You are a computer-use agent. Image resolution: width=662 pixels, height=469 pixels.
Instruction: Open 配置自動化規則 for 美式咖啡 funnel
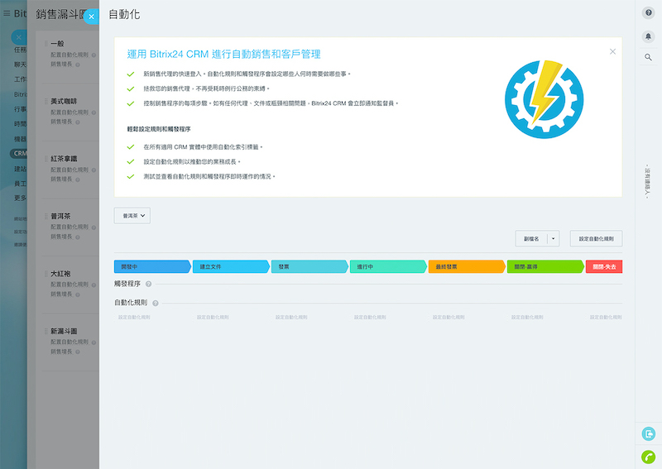point(70,112)
